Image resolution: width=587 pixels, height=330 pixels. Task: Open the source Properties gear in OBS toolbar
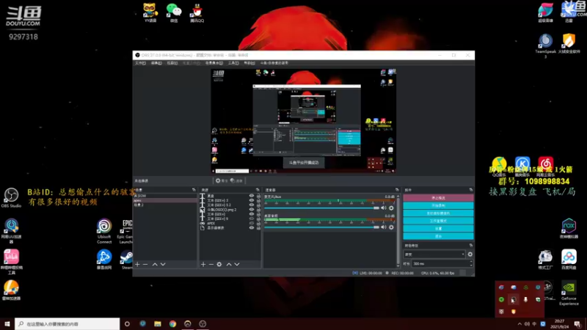point(221,180)
